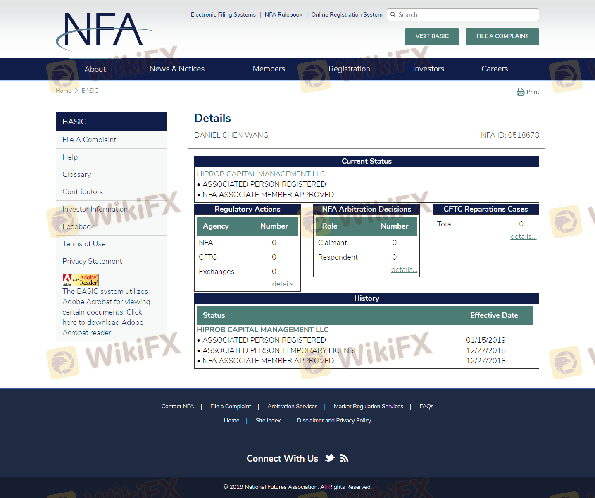View Regulatory Actions details link
Screen dimensions: 595x498
pyautogui.click(x=285, y=284)
